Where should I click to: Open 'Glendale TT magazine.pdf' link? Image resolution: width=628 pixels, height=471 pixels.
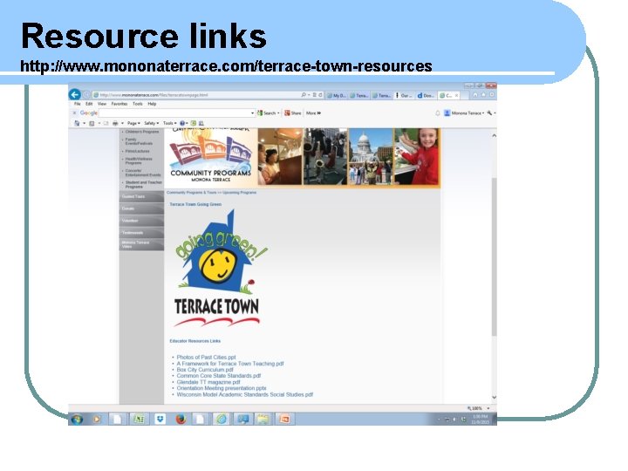click(208, 382)
